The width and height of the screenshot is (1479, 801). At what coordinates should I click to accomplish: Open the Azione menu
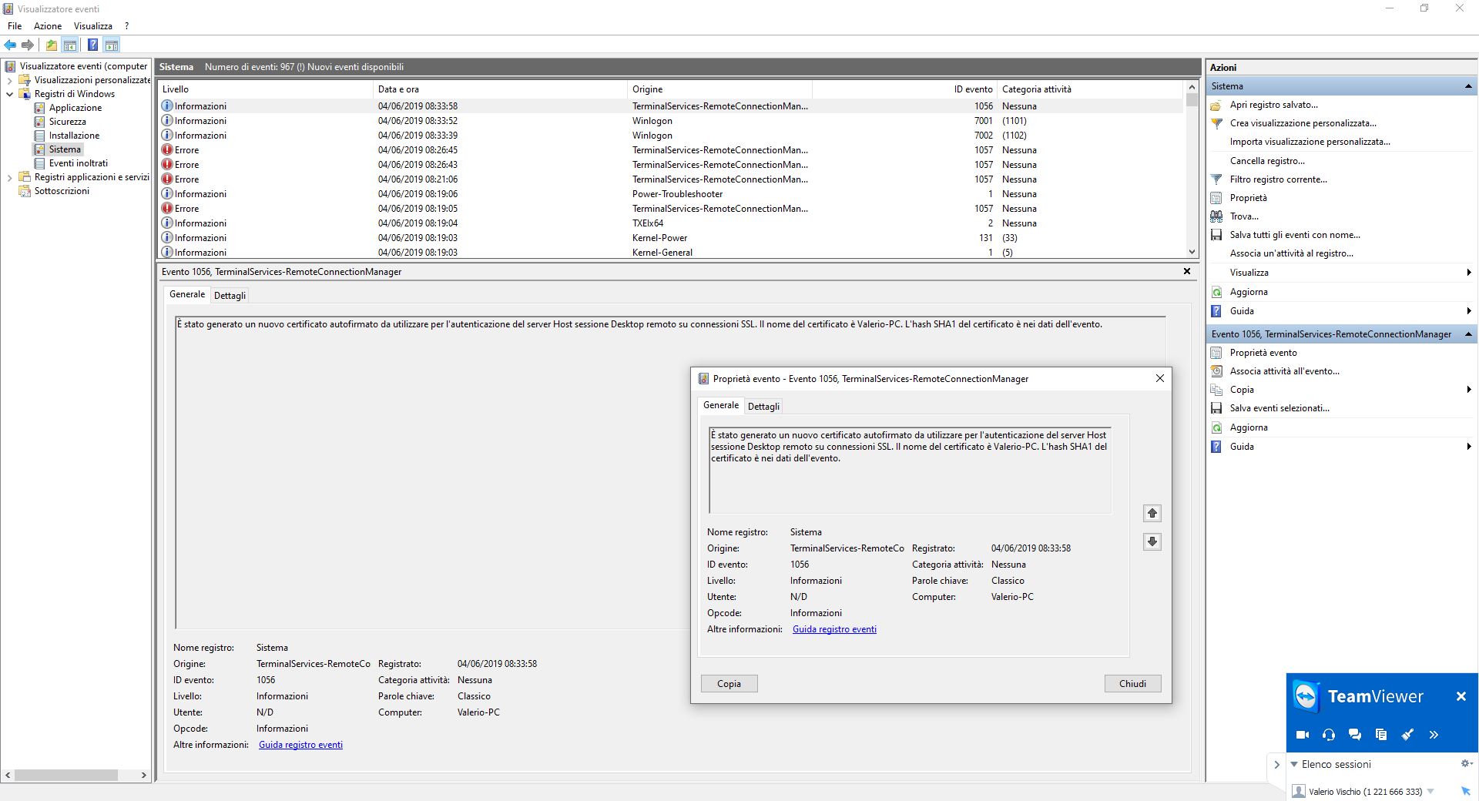tap(48, 25)
